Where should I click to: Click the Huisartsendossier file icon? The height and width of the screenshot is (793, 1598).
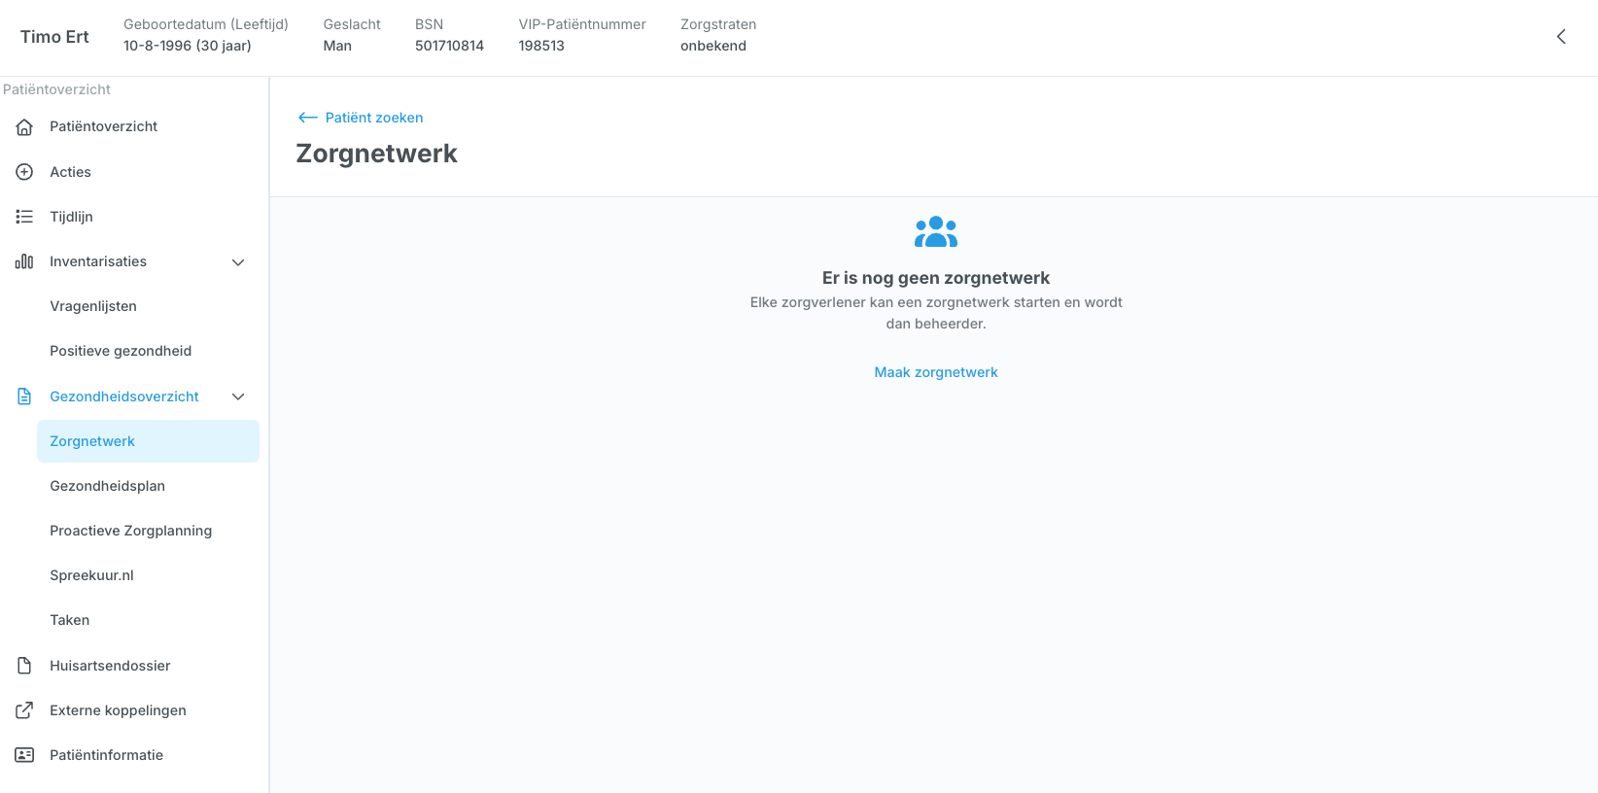pyautogui.click(x=24, y=666)
